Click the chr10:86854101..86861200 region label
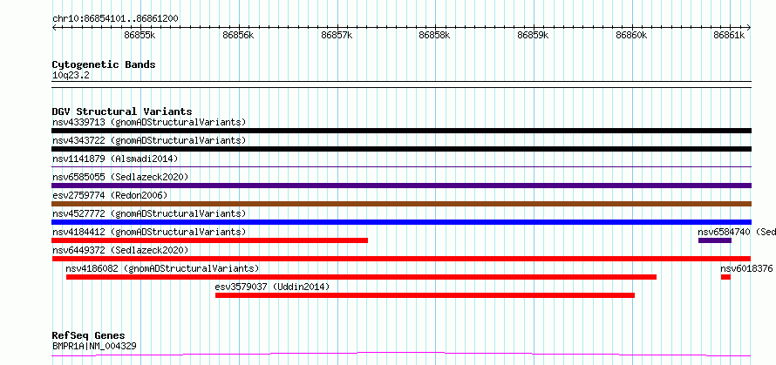The height and width of the screenshot is (365, 776). [x=115, y=19]
